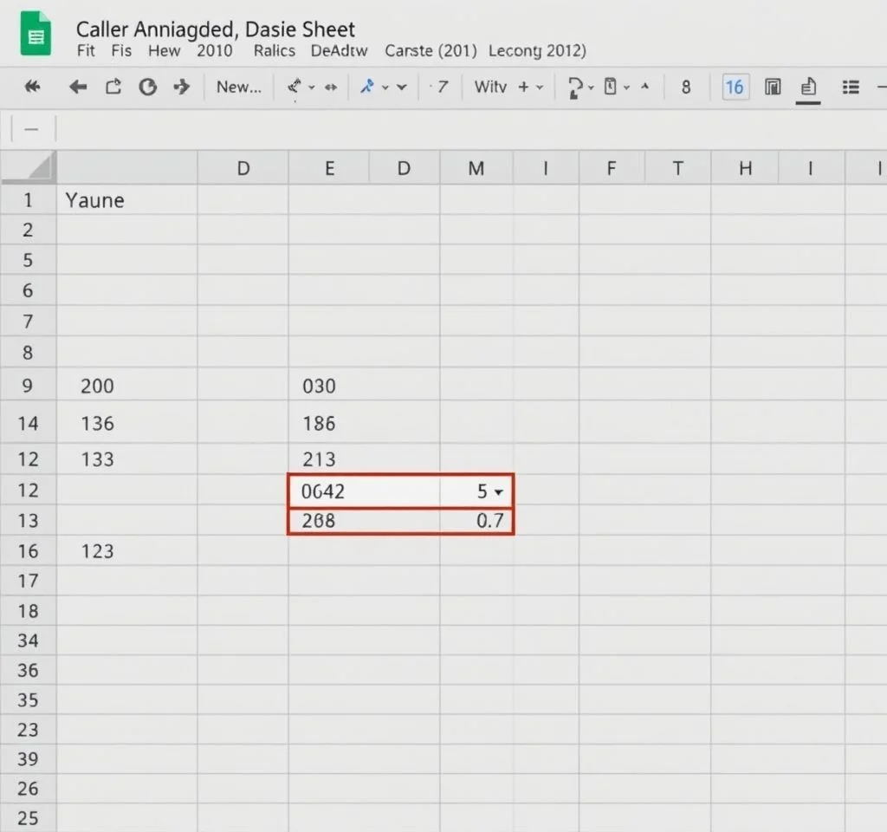887x832 pixels.
Task: Click the document title Caller Anniagded, Dasie Sheet
Action: point(216,29)
